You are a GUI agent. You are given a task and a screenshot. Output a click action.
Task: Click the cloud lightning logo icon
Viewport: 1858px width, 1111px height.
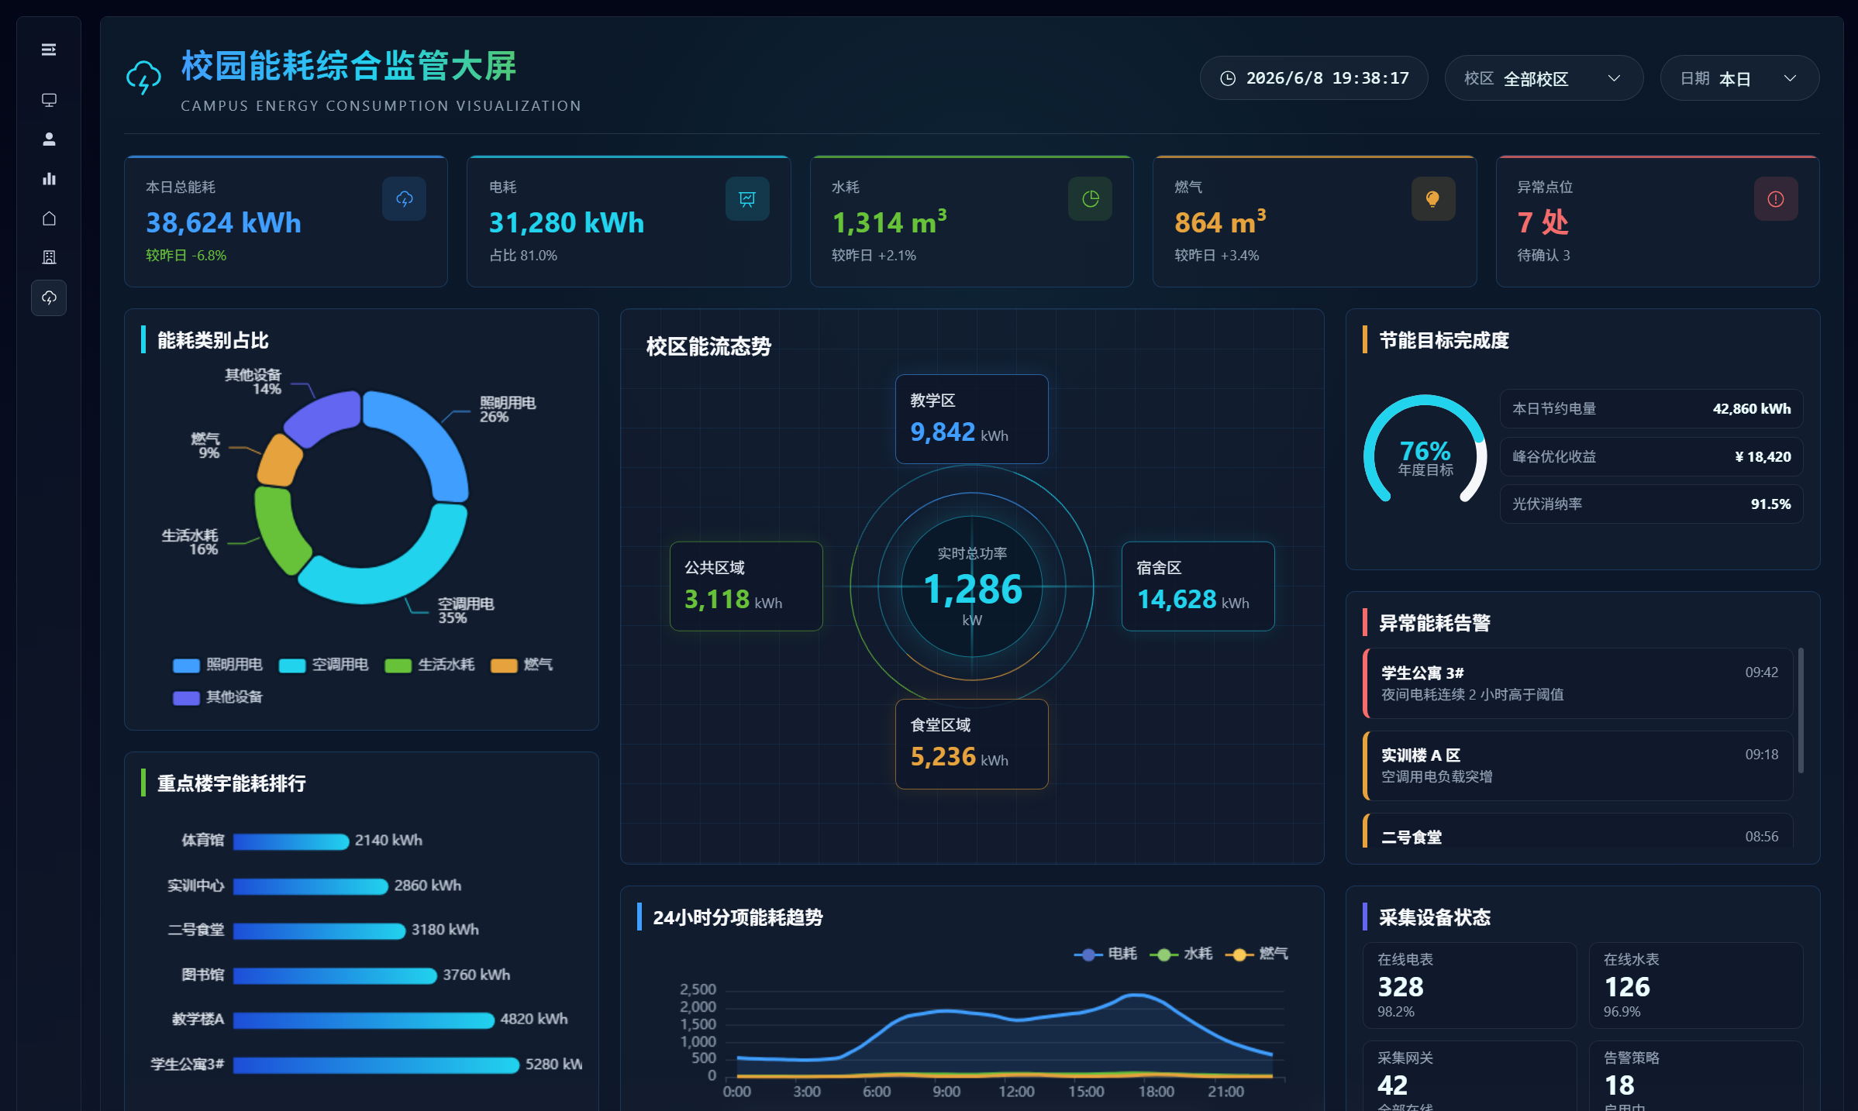pos(143,77)
